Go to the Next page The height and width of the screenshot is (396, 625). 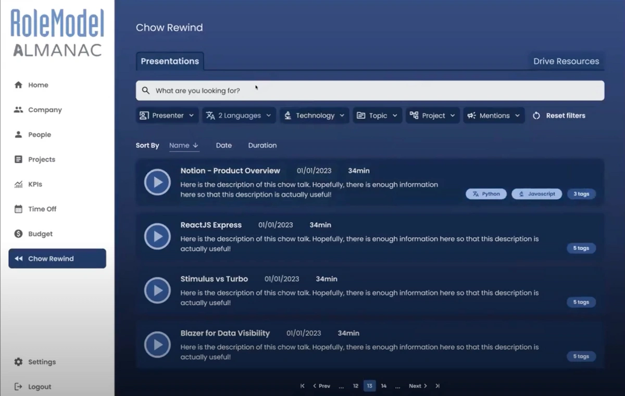[418, 386]
